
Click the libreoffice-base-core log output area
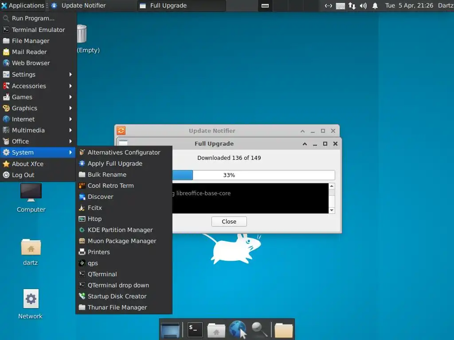click(250, 198)
